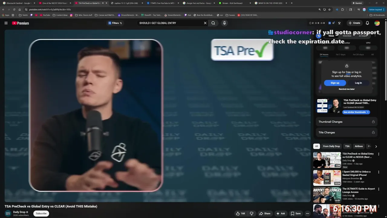Go back in browser history
The width and height of the screenshot is (387, 218).
[x=3, y=9]
